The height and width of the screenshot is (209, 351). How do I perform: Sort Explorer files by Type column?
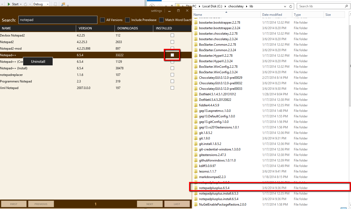(308, 15)
